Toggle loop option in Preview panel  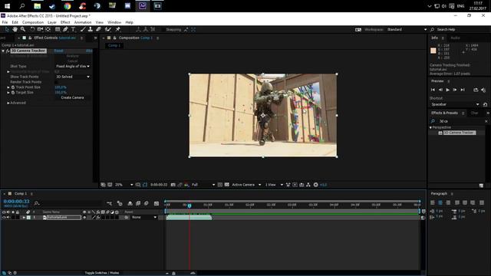tap(476, 90)
